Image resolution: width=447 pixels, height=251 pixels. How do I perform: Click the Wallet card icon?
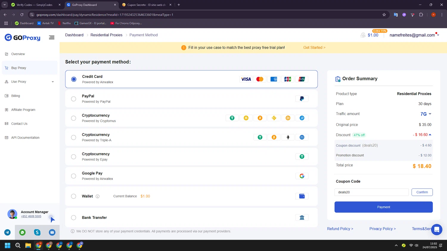click(302, 196)
